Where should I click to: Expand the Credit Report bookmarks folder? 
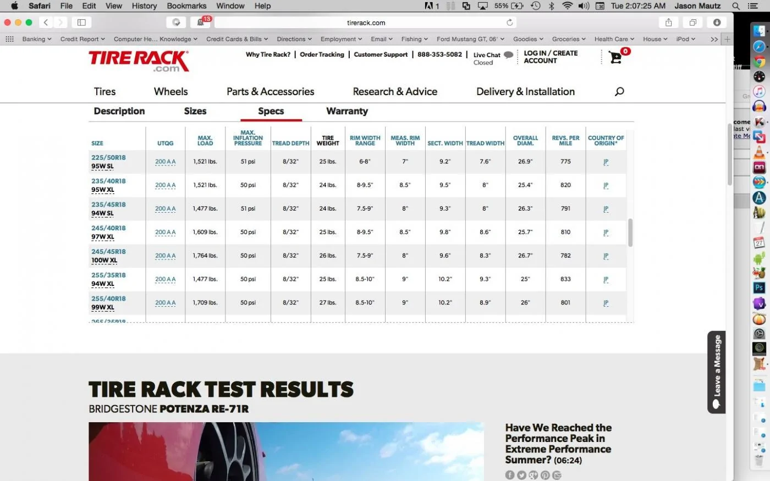click(x=82, y=39)
